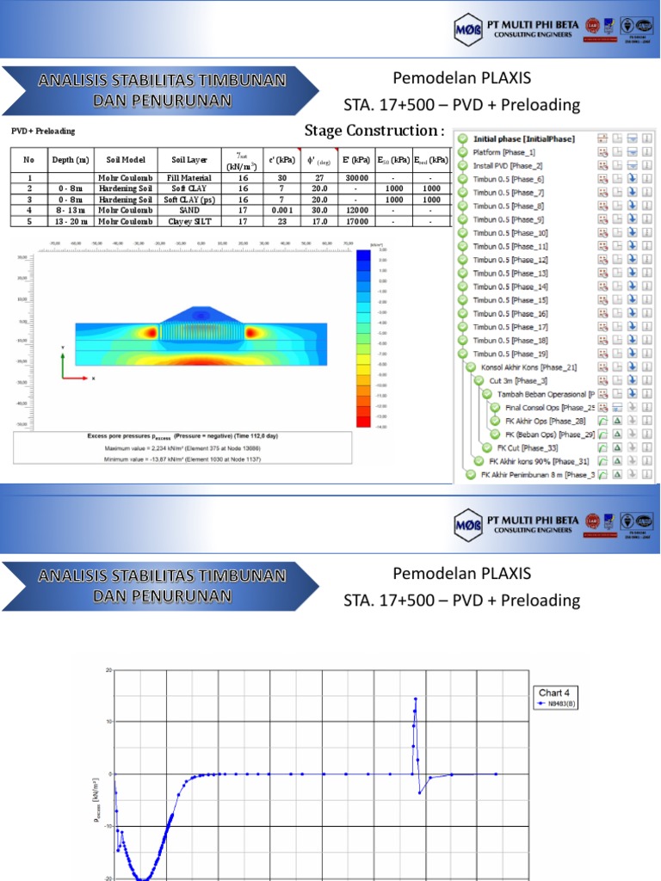Click the 'Soft CLAY (ps)' table cell

point(188,200)
